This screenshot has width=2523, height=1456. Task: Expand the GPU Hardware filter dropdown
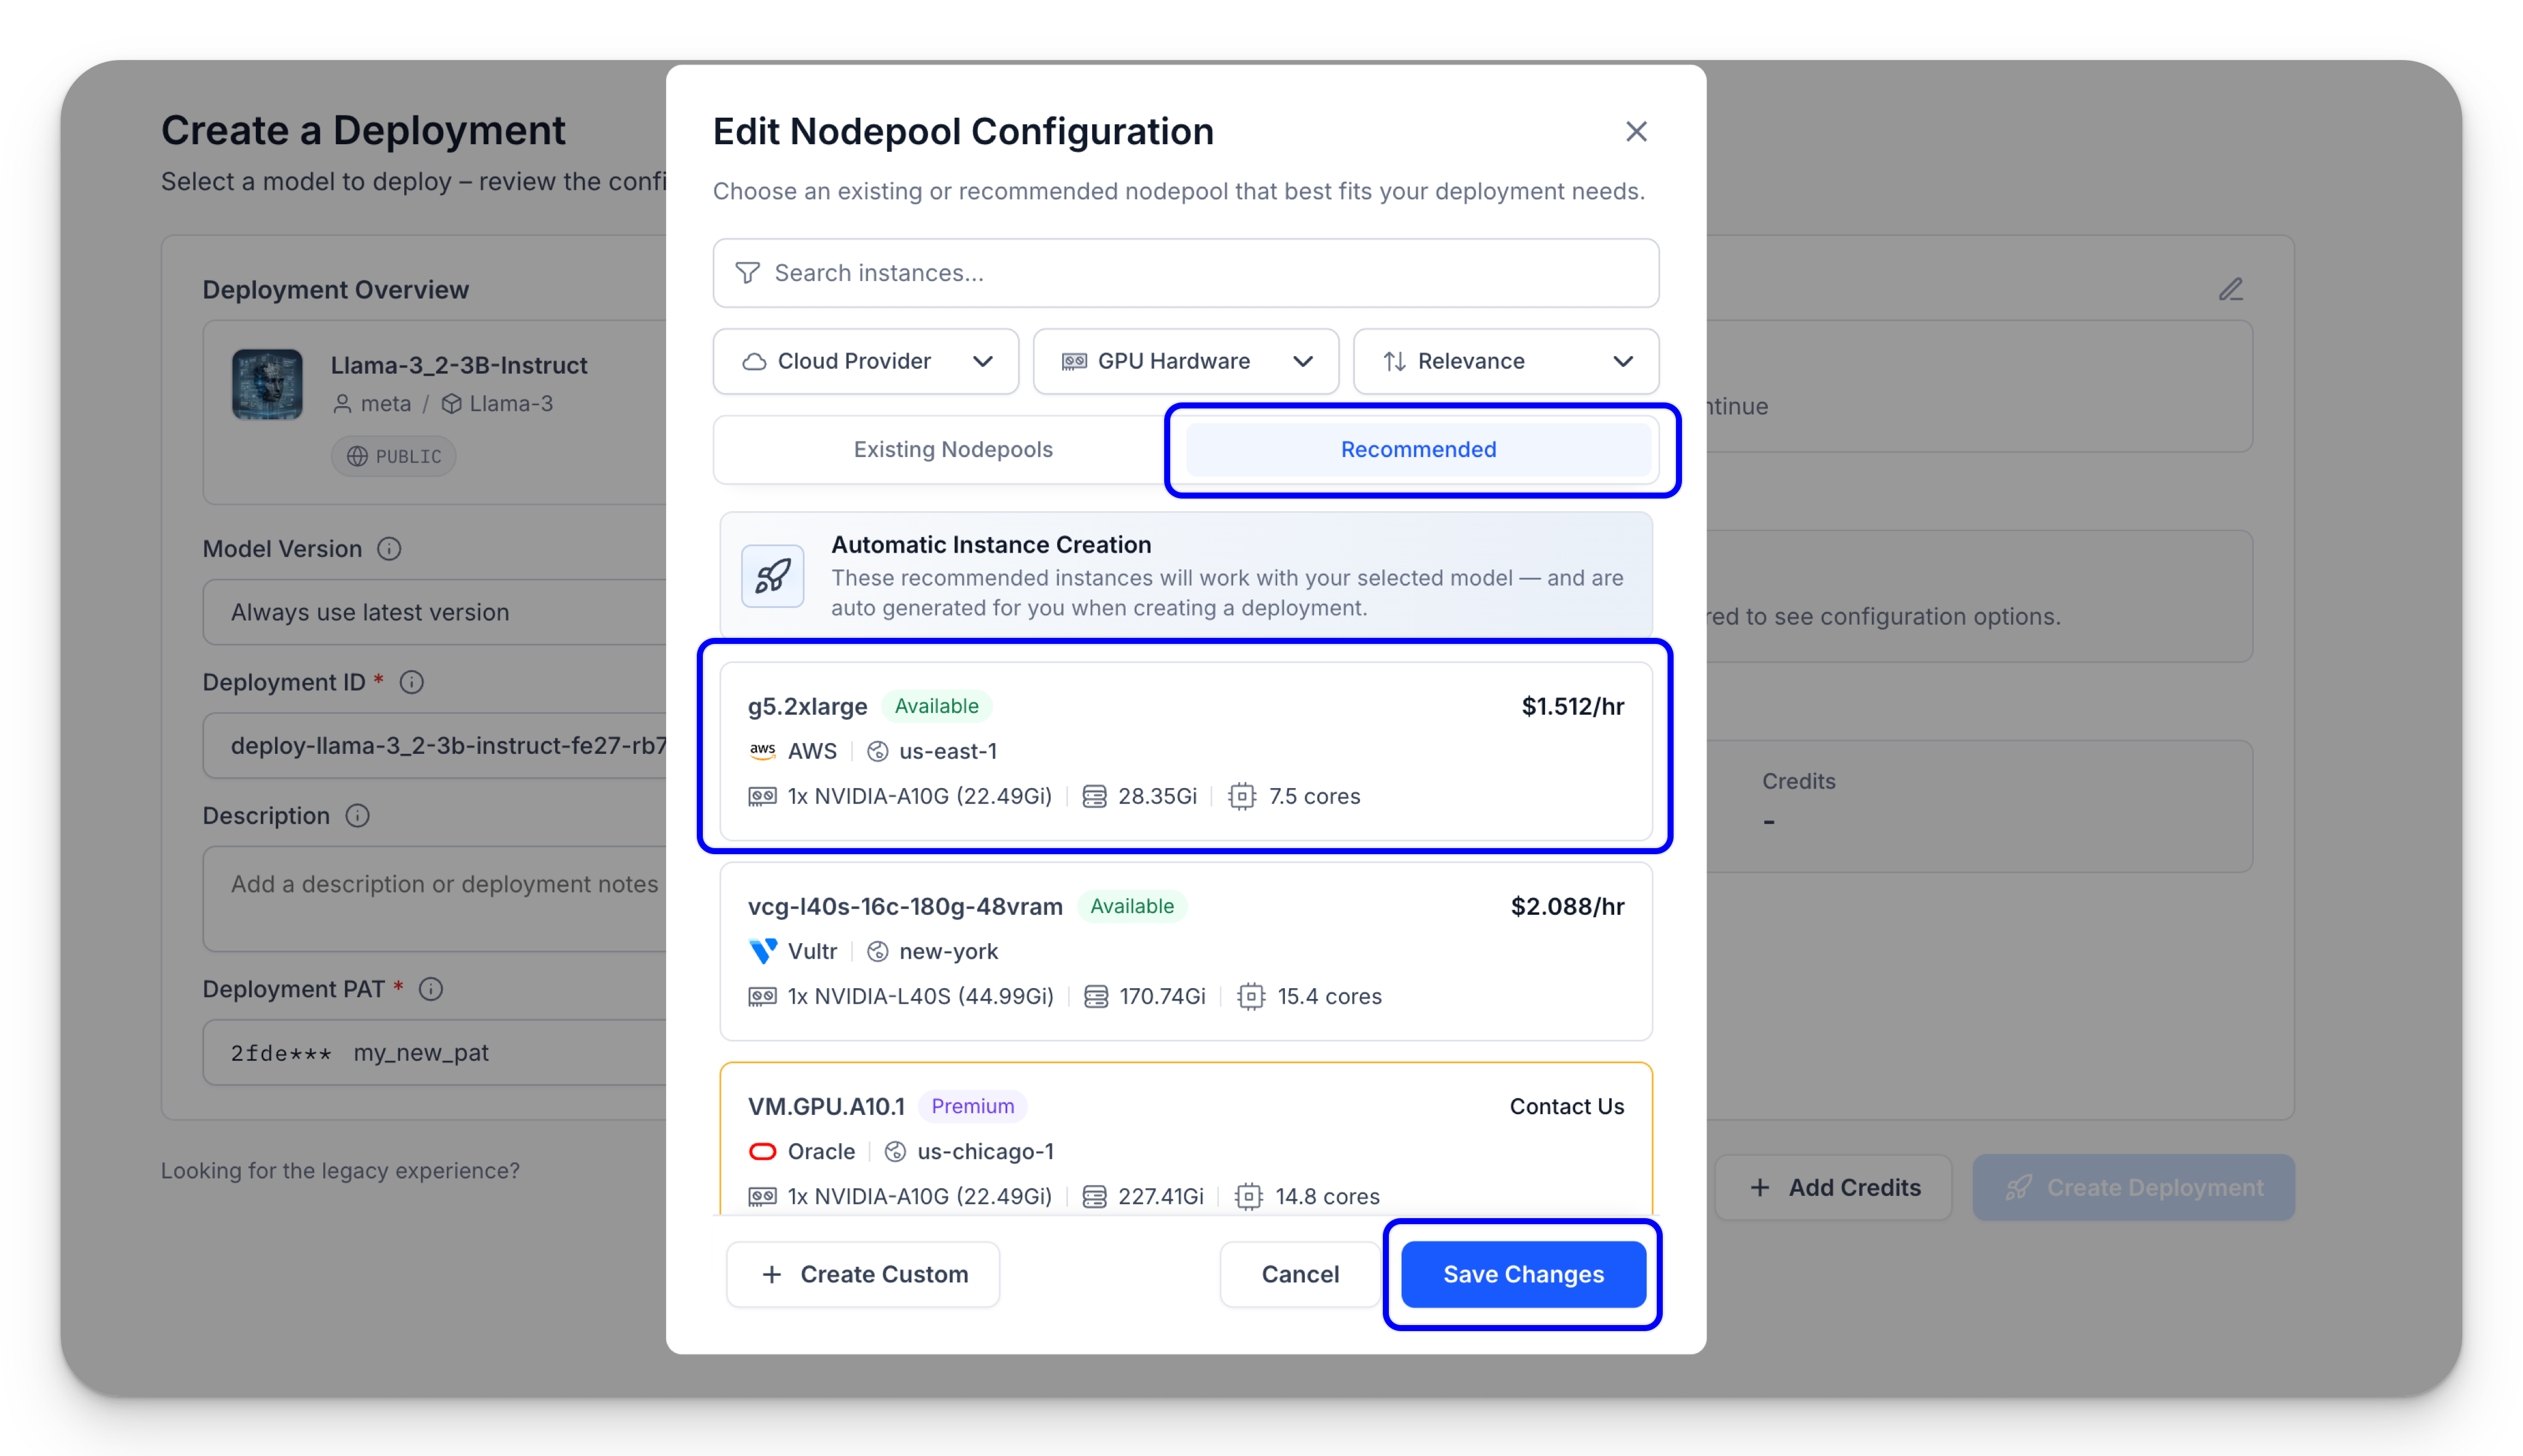tap(1185, 361)
